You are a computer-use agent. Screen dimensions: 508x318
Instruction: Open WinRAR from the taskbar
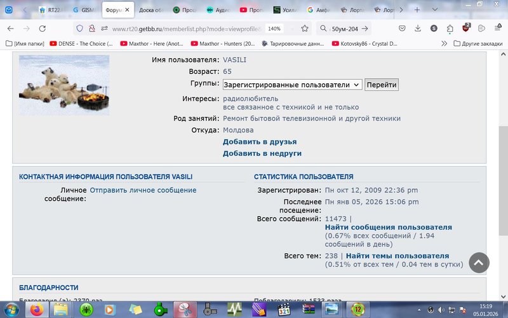[309, 310]
